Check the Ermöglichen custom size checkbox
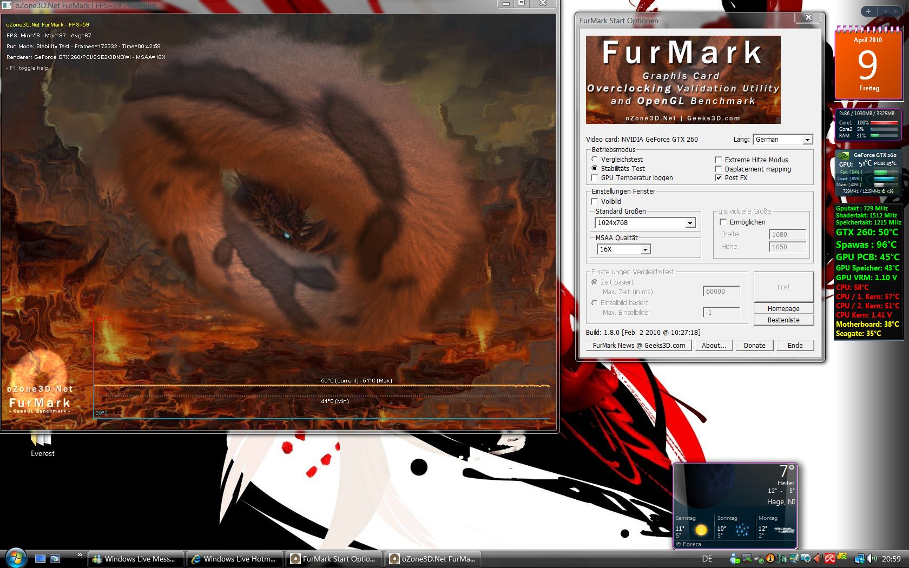Image resolution: width=909 pixels, height=568 pixels. pos(723,222)
